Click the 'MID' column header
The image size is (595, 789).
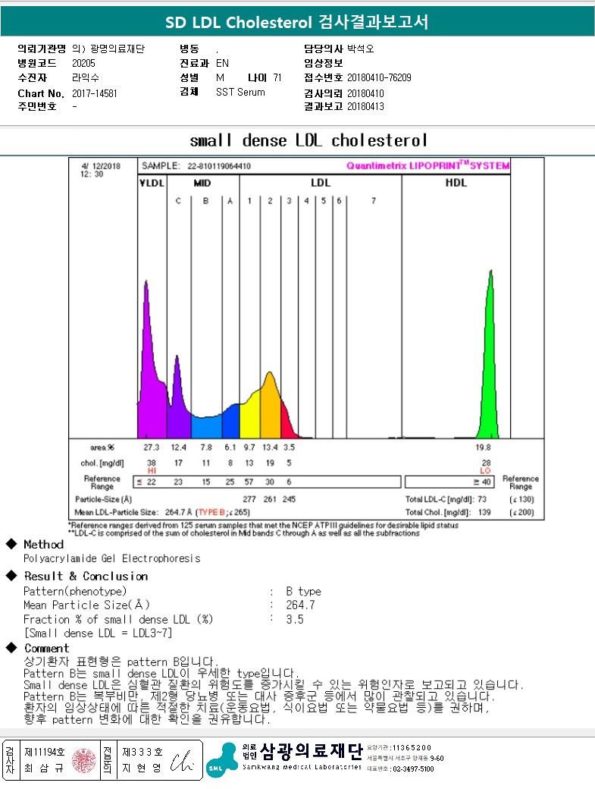point(202,183)
